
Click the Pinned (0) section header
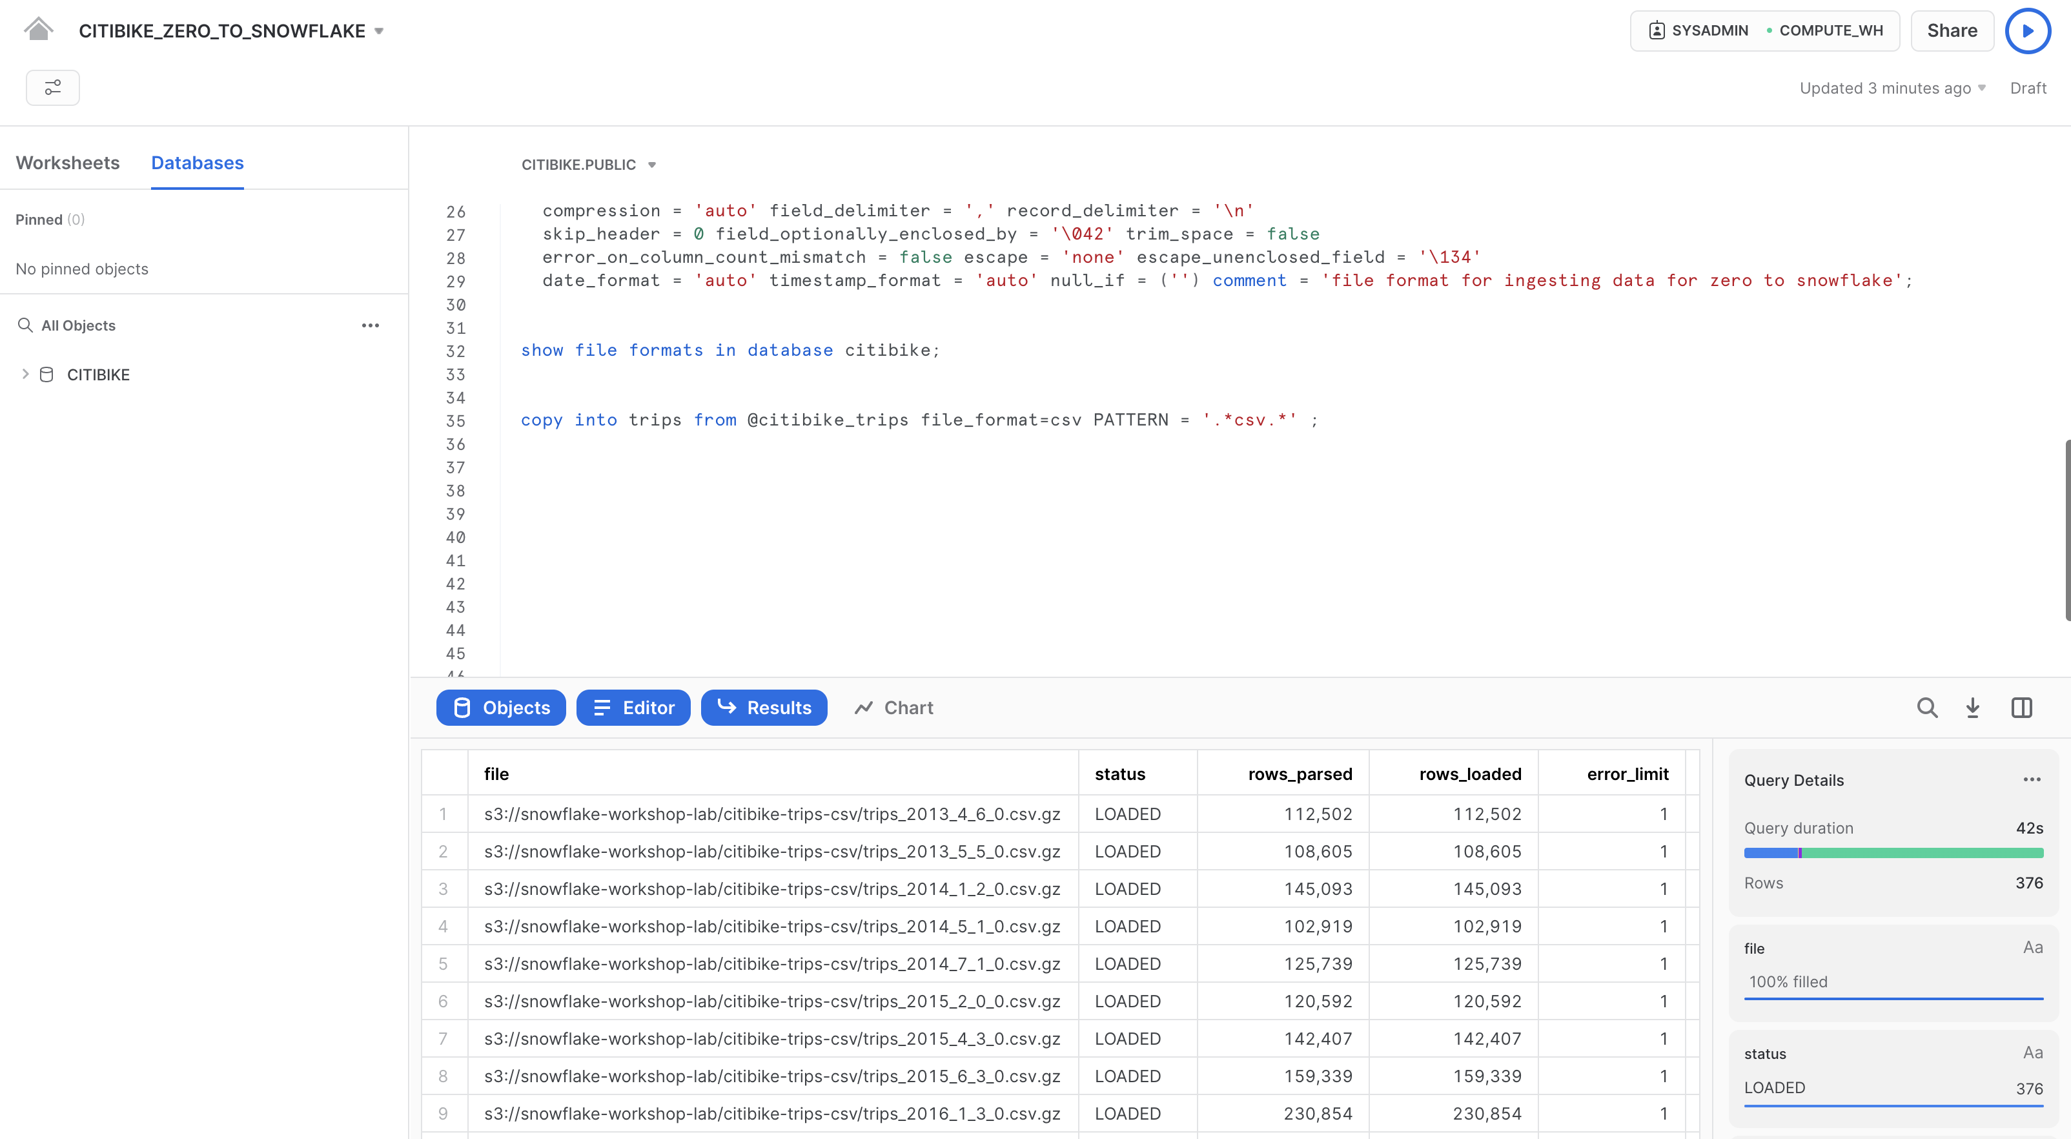click(x=50, y=220)
